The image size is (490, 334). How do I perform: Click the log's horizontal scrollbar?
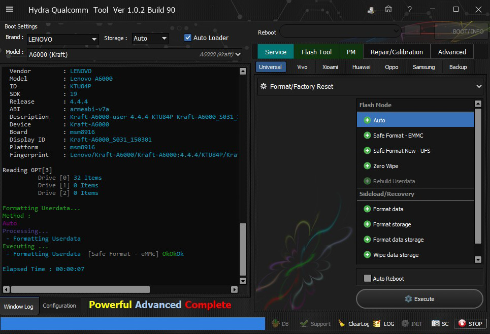[x=81, y=289]
